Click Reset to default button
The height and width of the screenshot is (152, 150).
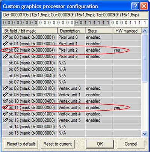(21, 144)
